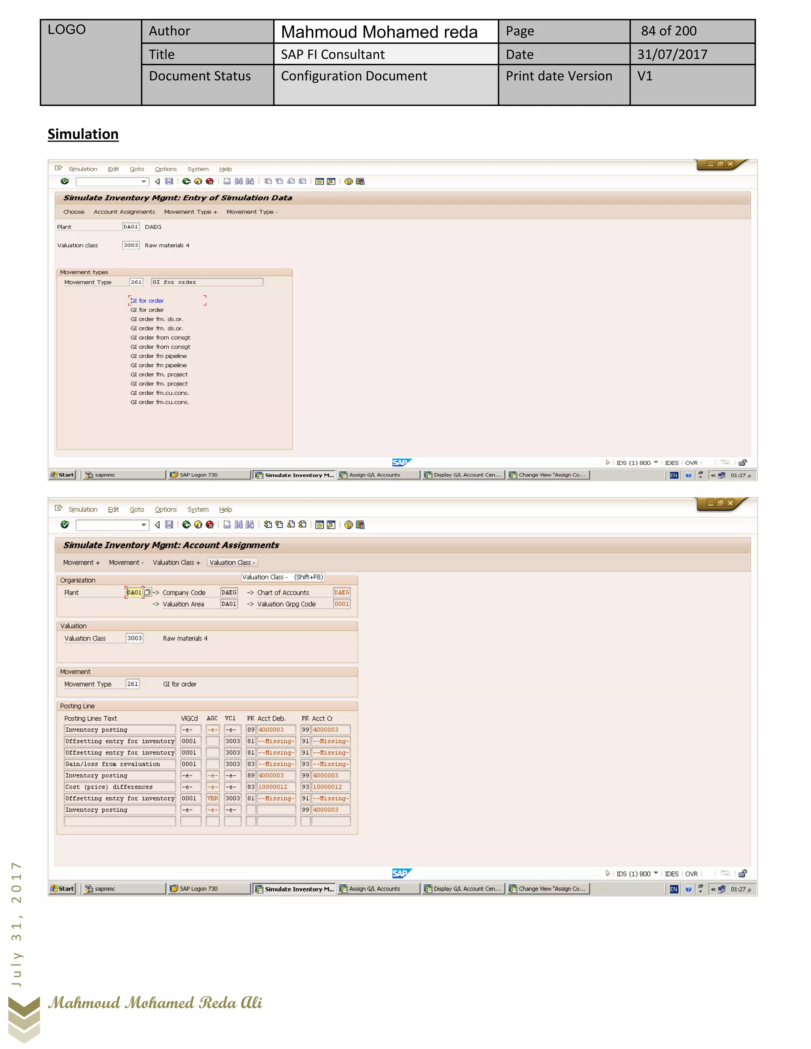Expand status bar triangle in lower SAP window

(x=608, y=873)
